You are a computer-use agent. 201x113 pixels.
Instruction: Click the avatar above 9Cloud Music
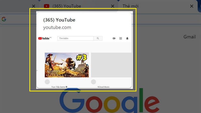[93, 82]
